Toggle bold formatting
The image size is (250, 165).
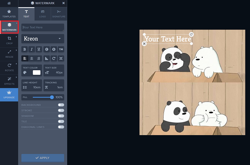[x=25, y=49]
